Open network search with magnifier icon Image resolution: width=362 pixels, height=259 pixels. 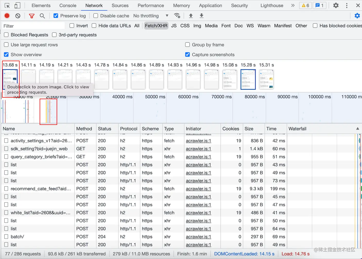click(42, 16)
